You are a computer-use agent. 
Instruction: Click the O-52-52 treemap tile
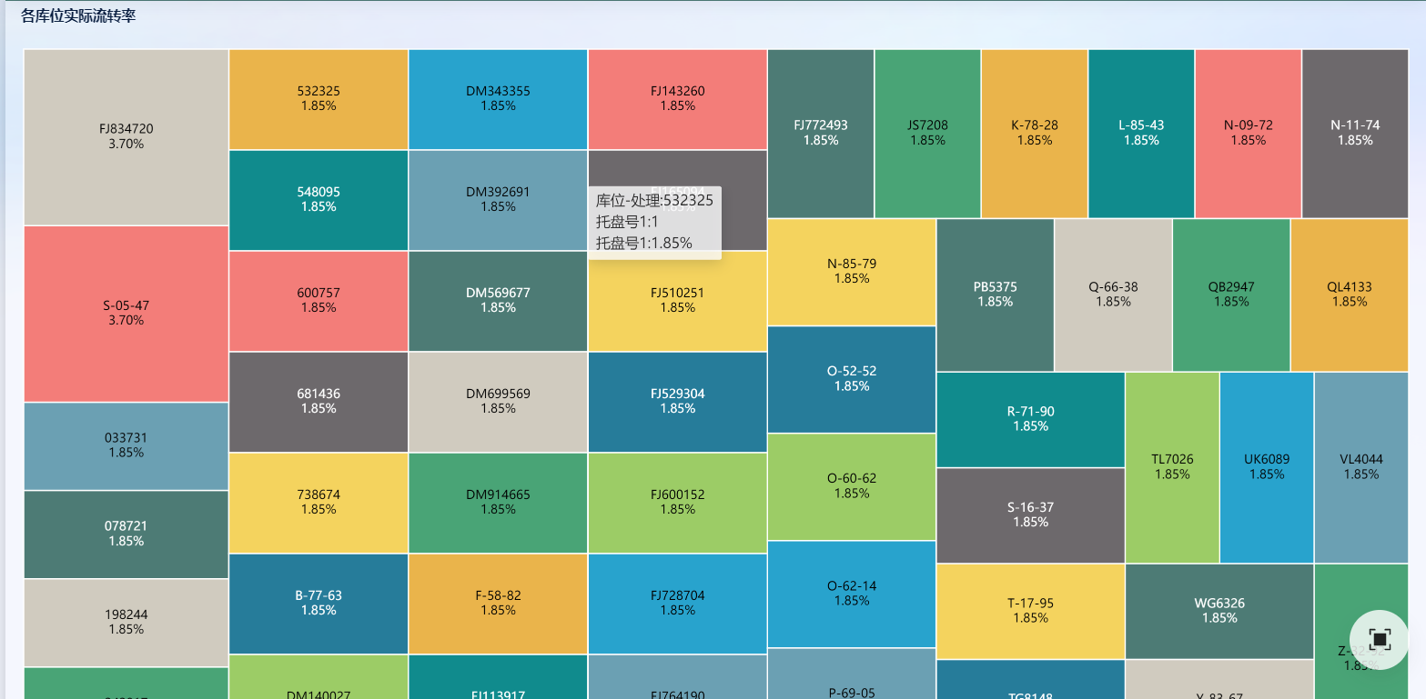point(852,378)
